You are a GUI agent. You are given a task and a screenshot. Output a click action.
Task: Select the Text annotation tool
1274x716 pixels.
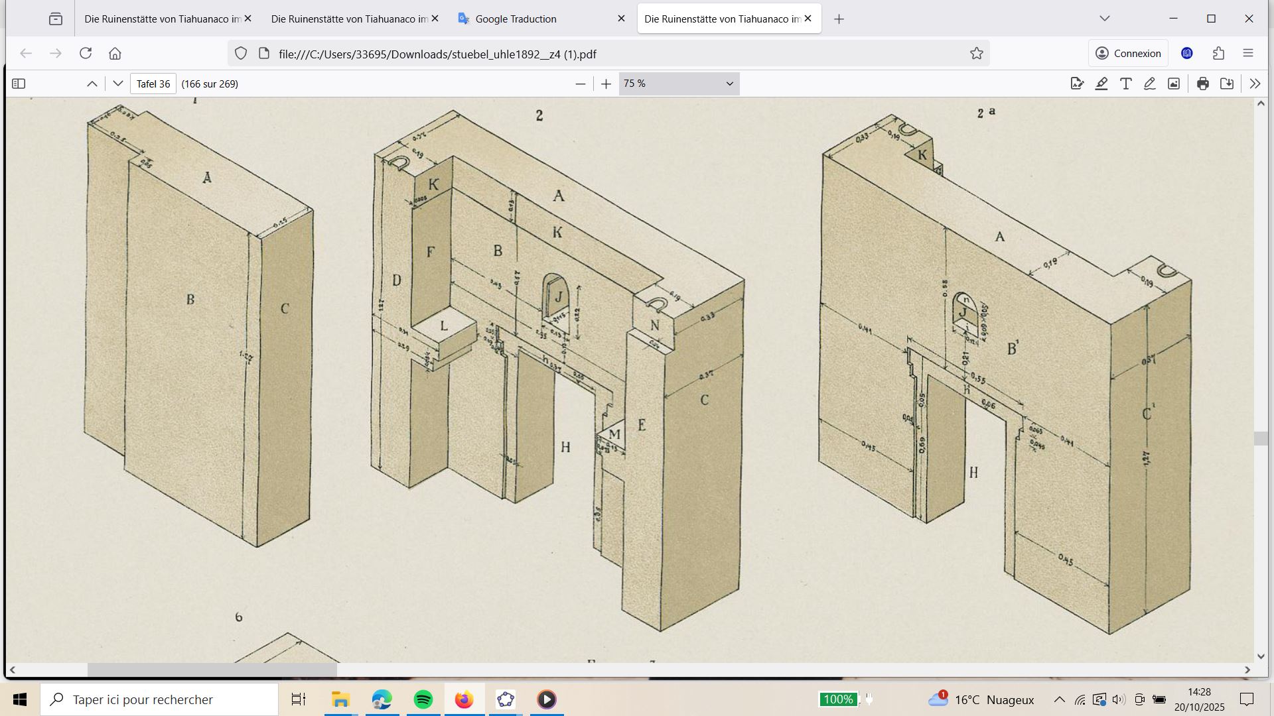1125,84
